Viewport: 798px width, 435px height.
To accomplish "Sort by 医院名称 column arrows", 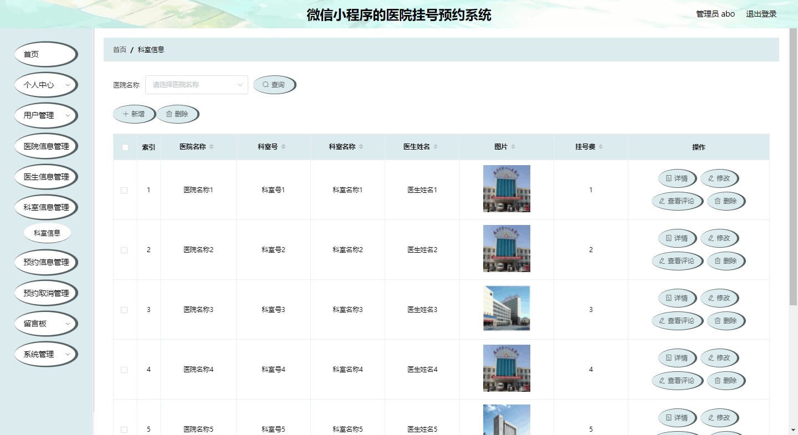I will tap(211, 147).
